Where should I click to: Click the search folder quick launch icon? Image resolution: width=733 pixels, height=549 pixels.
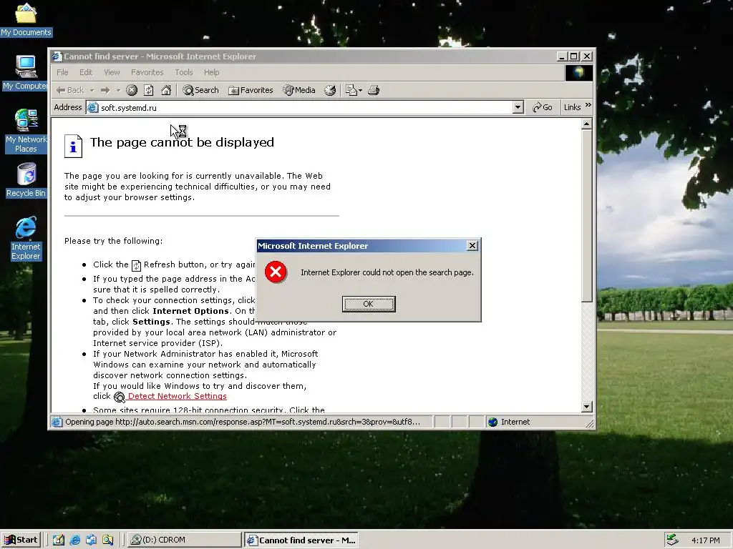(x=107, y=540)
